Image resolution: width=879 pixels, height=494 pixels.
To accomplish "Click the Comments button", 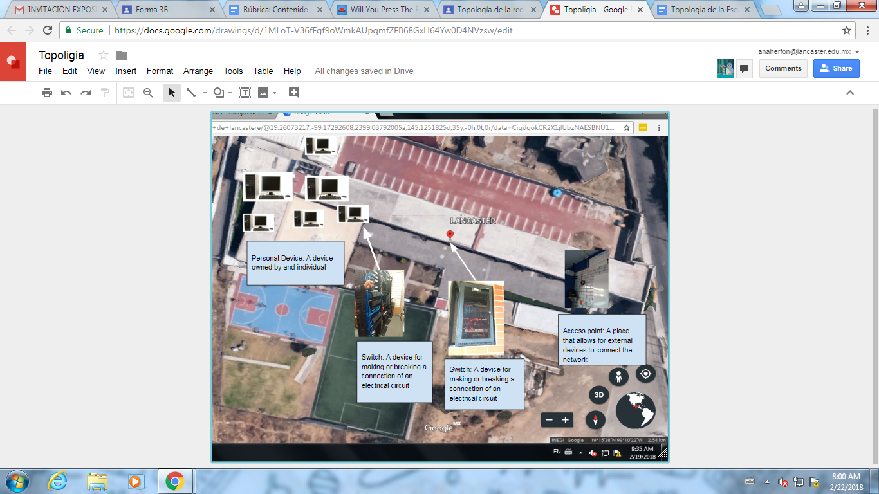I will pyautogui.click(x=783, y=68).
